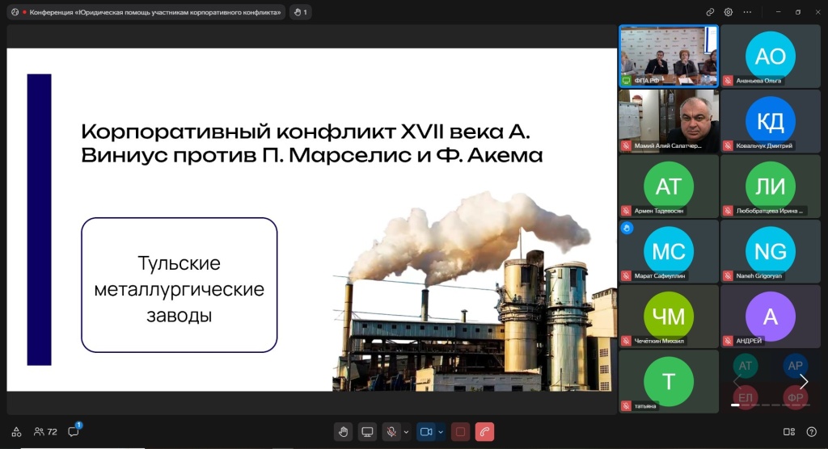Viewport: 828px width, 449px height.
Task: Open the three-dot more options menu
Action: pos(747,12)
